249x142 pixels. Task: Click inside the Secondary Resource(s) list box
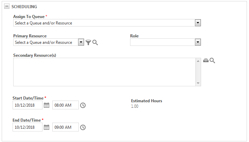point(104,72)
